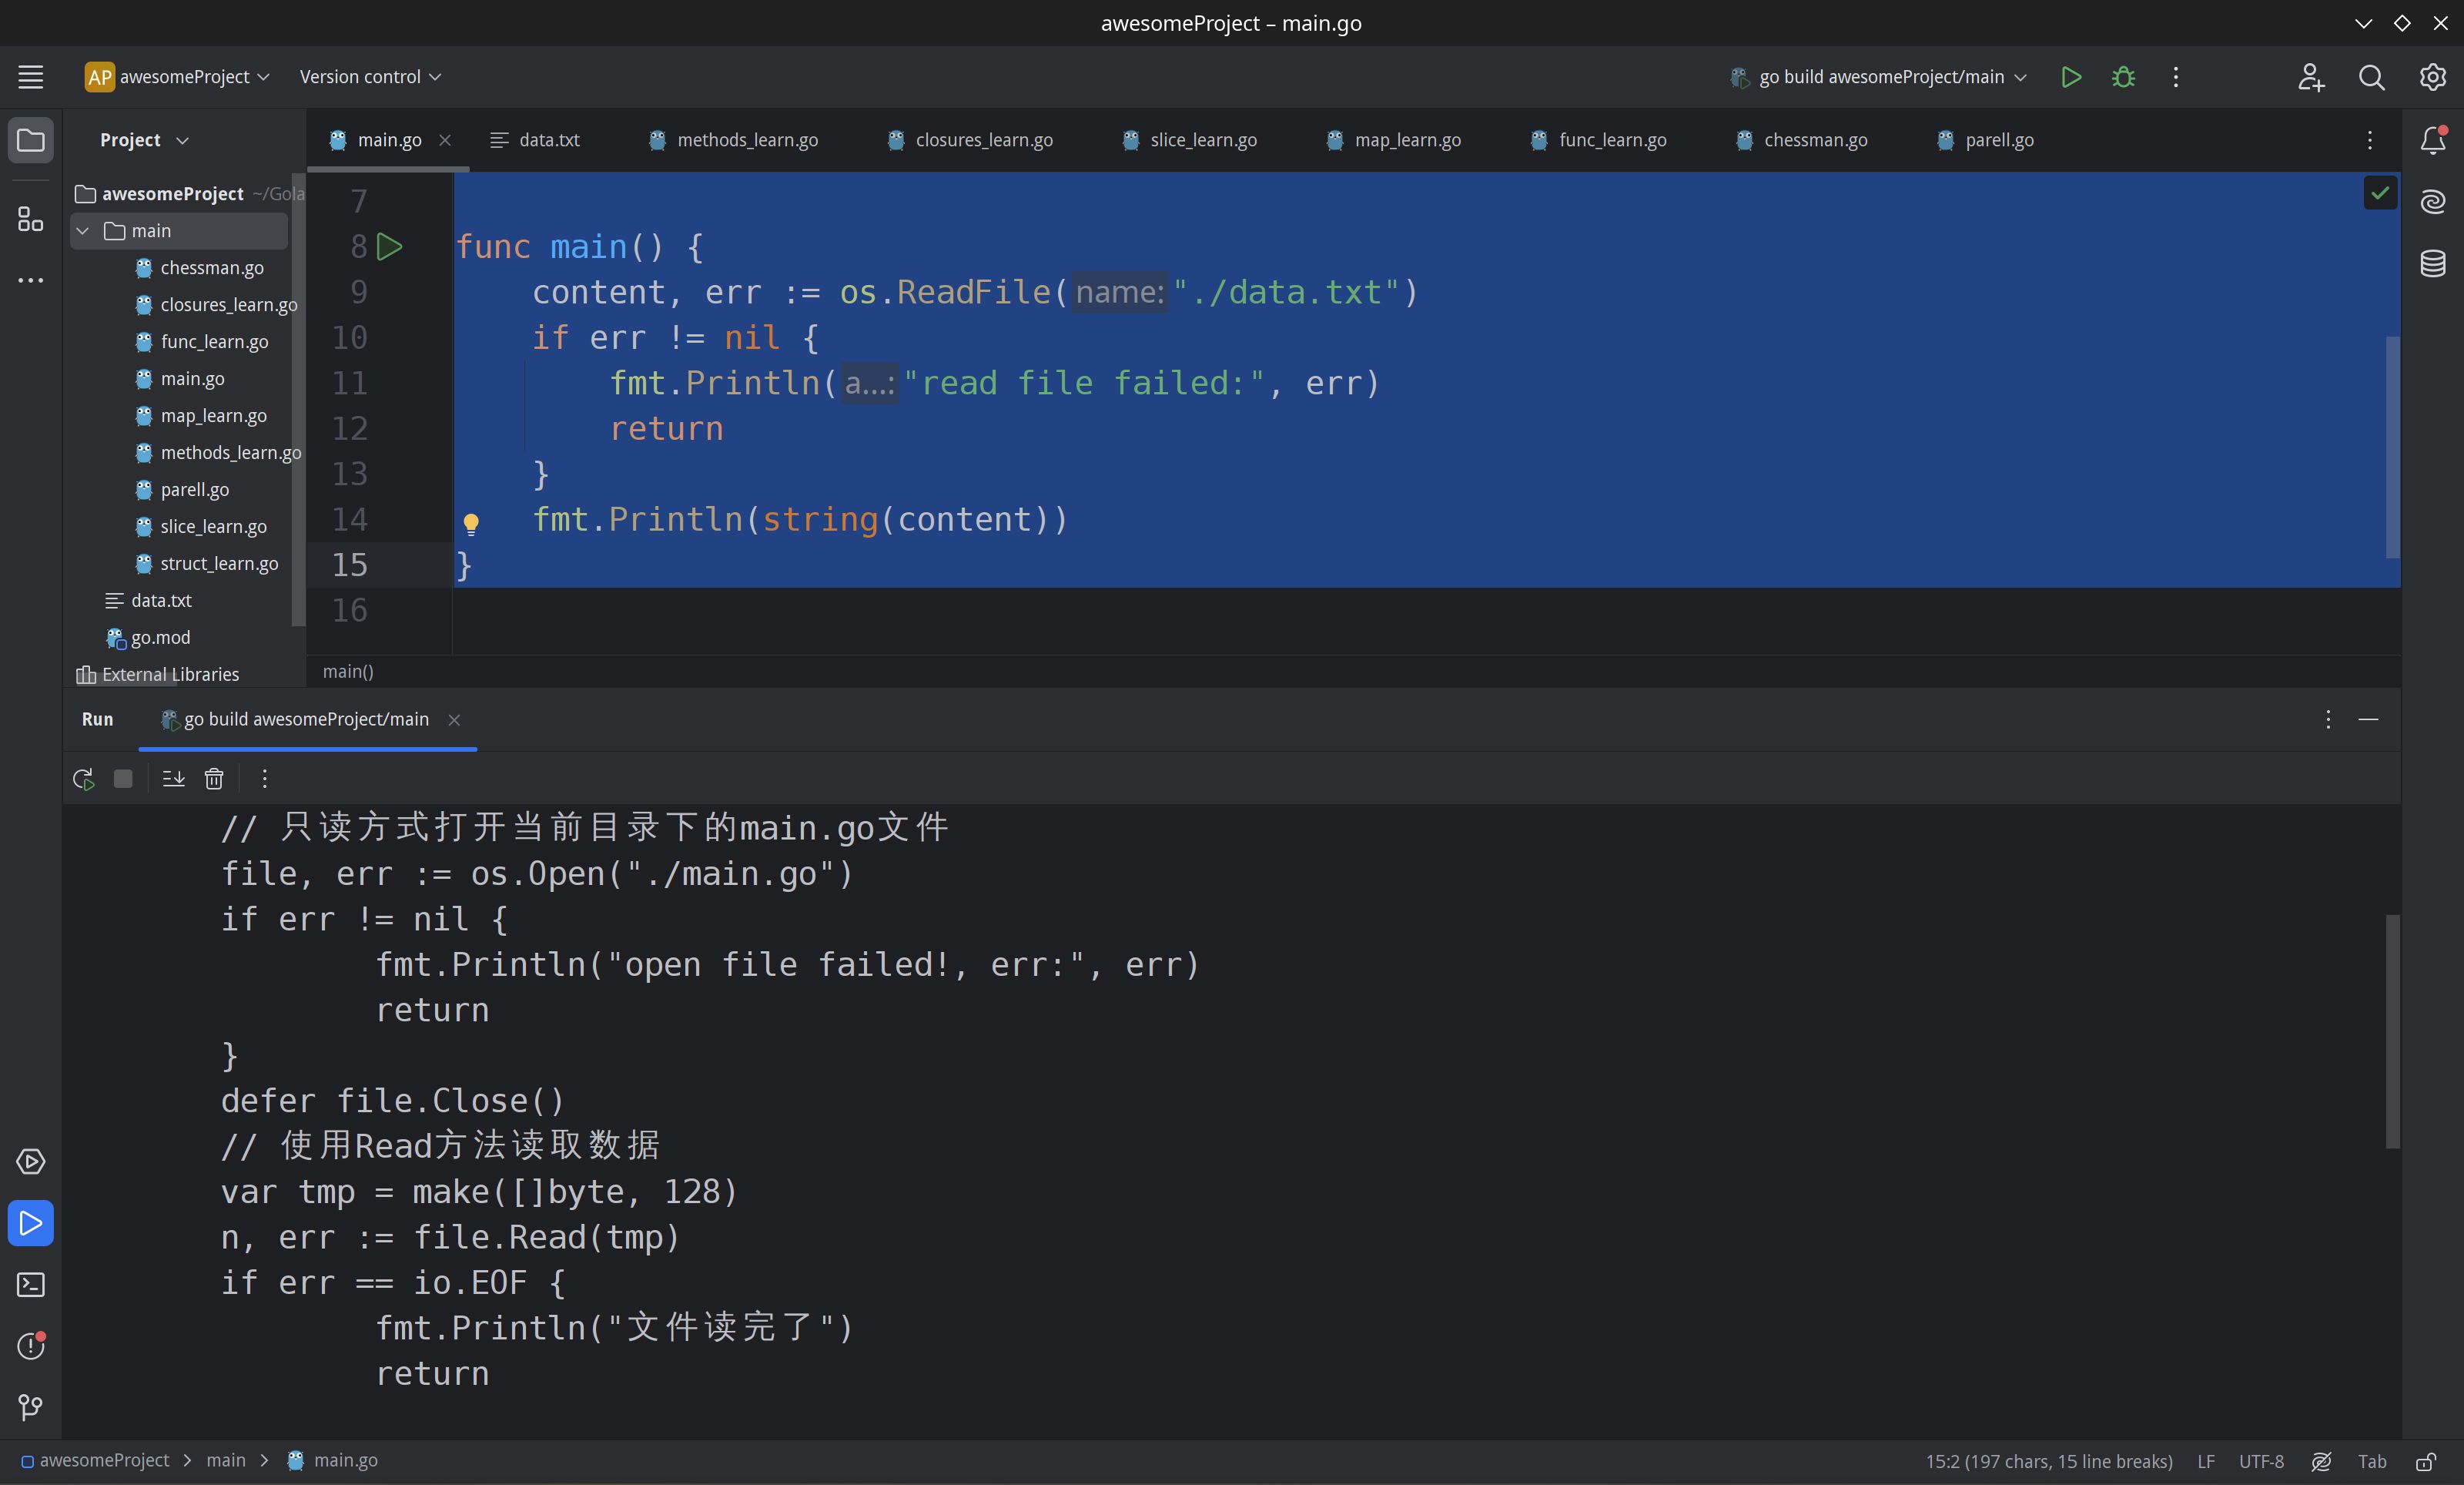Click rerun button in Run toolbar

(x=82, y=778)
